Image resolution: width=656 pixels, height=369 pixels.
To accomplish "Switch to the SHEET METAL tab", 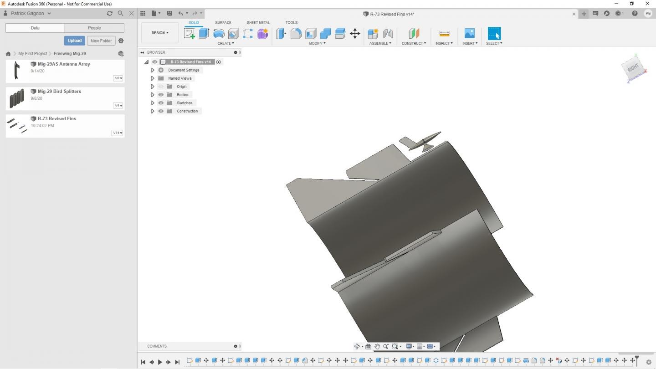I will pyautogui.click(x=258, y=22).
